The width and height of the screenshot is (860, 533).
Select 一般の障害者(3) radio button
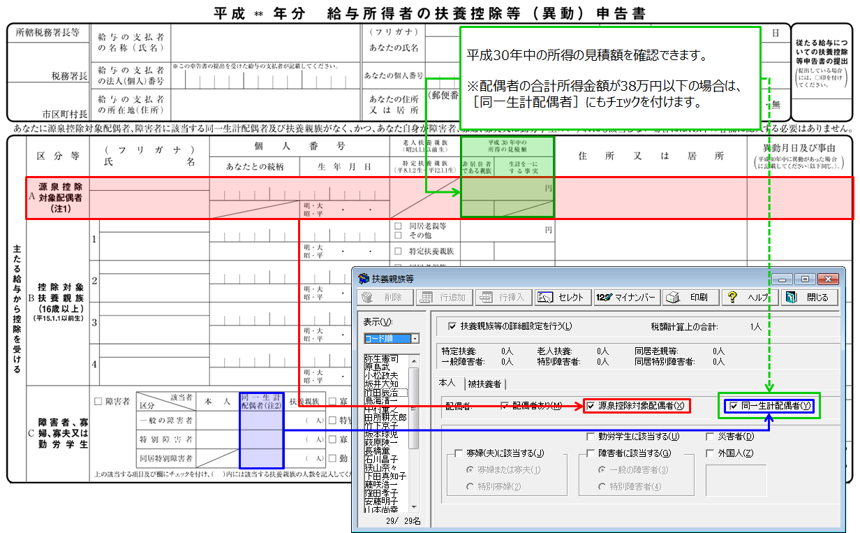(633, 469)
